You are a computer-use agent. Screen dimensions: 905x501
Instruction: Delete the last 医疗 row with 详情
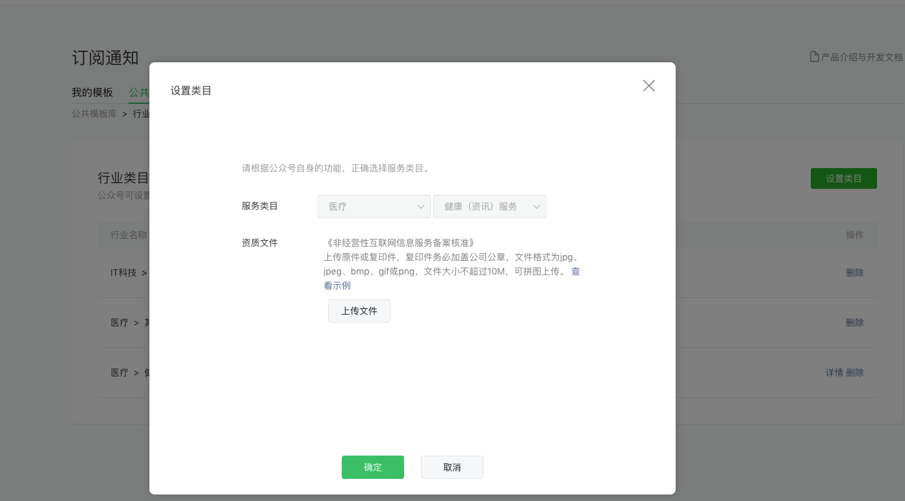click(x=855, y=373)
